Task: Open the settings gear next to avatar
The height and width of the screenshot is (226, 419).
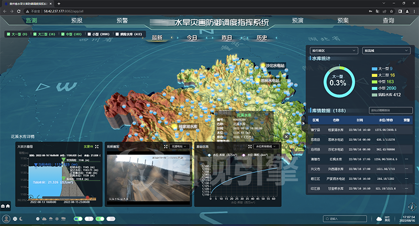Action: 15,219
